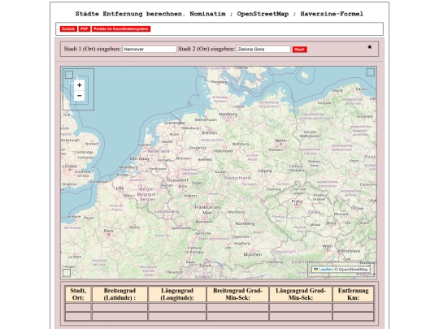Zoom out the map with minus
439x329 pixels.
coord(79,96)
